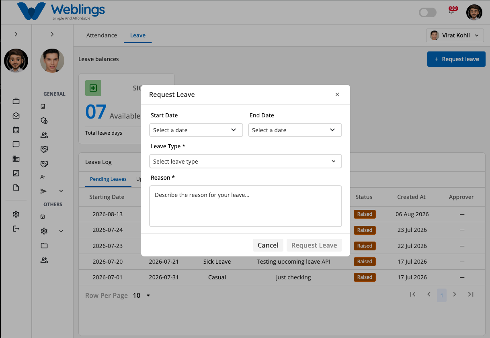
Task: Click the "Testing upcoming leave API" reason cell
Action: pyautogui.click(x=293, y=262)
